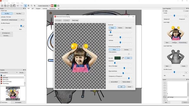Click the green toolbar icon
The height and width of the screenshot is (106, 189).
55,6
